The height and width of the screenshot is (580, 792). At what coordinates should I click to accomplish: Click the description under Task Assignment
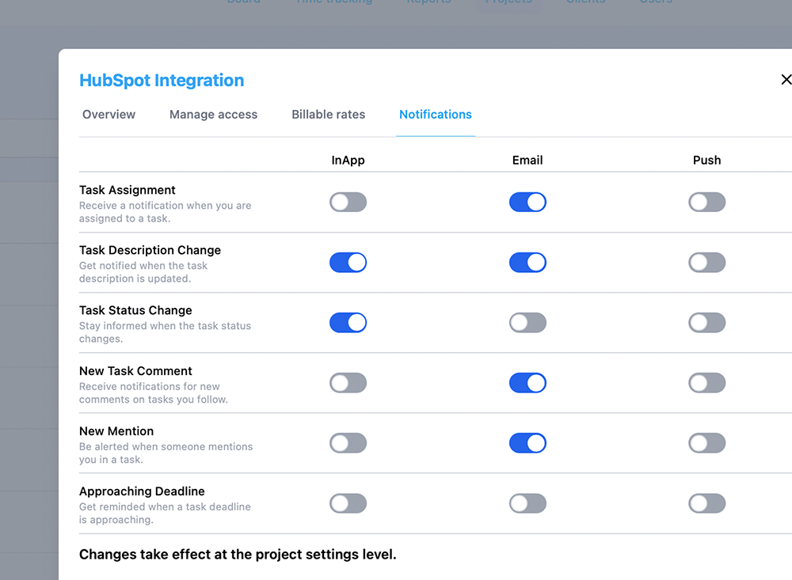pos(166,212)
